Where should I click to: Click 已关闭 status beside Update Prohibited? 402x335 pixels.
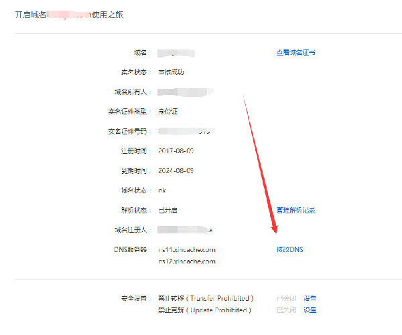(286, 310)
